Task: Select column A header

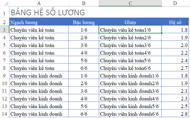Action: coord(39,3)
